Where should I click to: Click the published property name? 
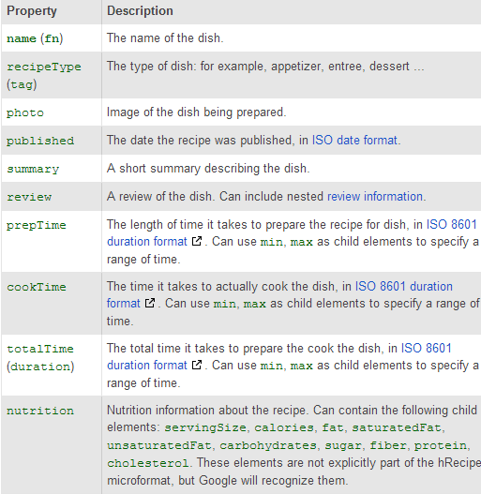(x=40, y=141)
